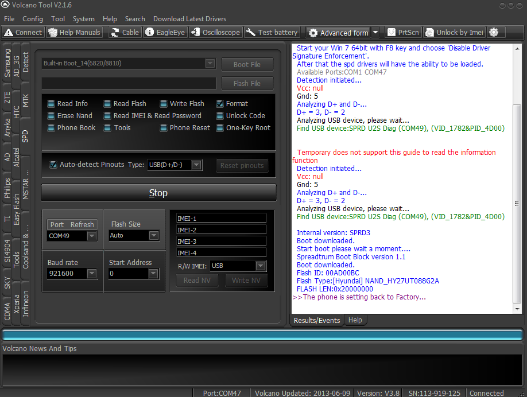Click the Refresh ports button
The height and width of the screenshot is (397, 527).
[82, 224]
